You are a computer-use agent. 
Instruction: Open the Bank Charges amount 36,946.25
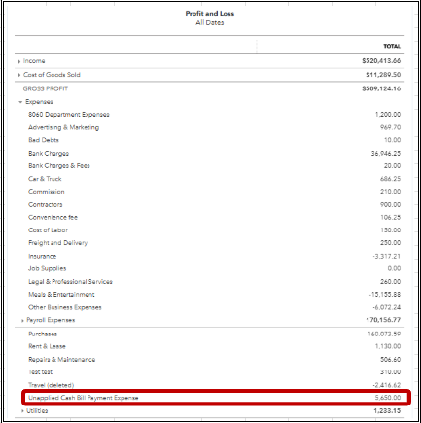[x=386, y=153]
